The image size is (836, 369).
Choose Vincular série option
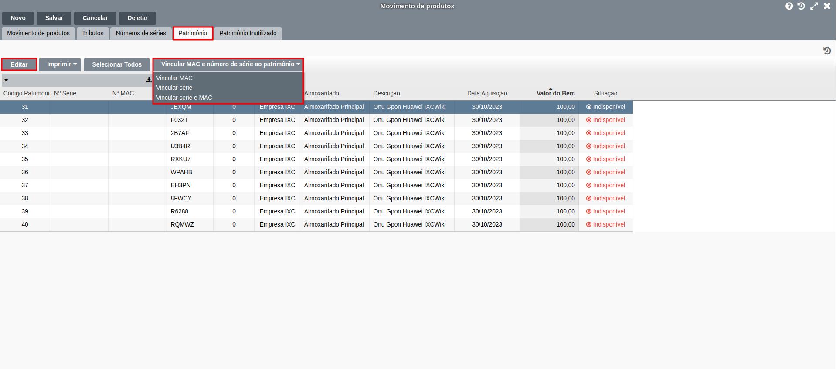click(174, 88)
